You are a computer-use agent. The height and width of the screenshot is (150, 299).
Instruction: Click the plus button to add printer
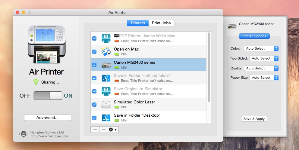click(x=95, y=130)
